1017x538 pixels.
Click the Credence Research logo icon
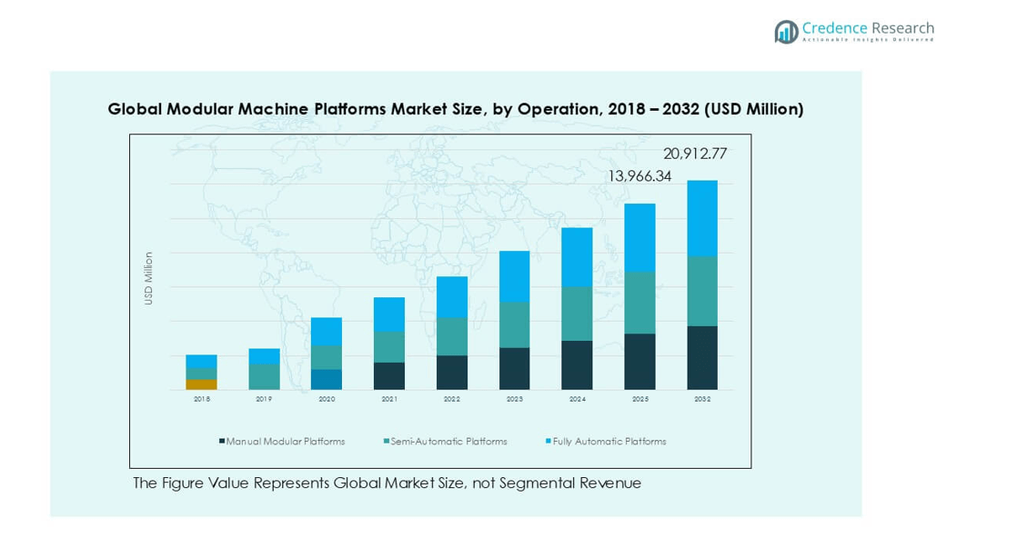(786, 32)
